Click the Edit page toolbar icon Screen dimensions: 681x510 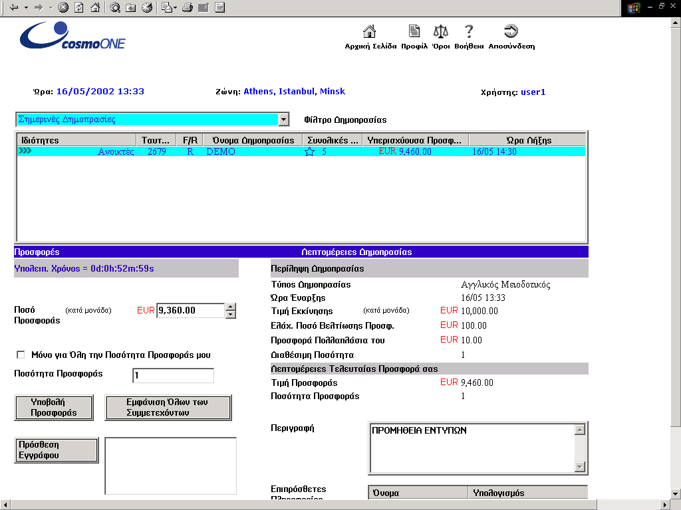pyautogui.click(x=204, y=7)
